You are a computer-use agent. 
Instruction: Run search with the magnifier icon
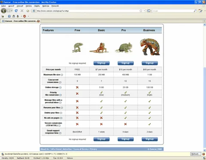coord(195,11)
